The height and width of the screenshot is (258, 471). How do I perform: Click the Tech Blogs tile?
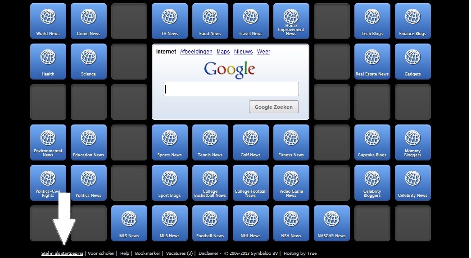(372, 21)
